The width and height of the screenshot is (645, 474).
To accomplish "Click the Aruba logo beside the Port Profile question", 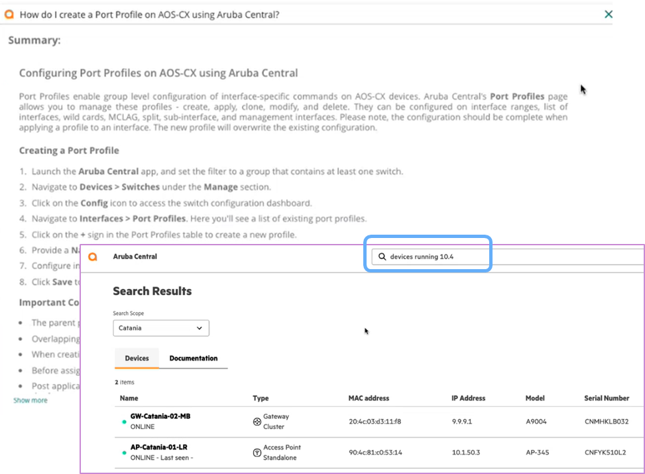I will 9,14.
